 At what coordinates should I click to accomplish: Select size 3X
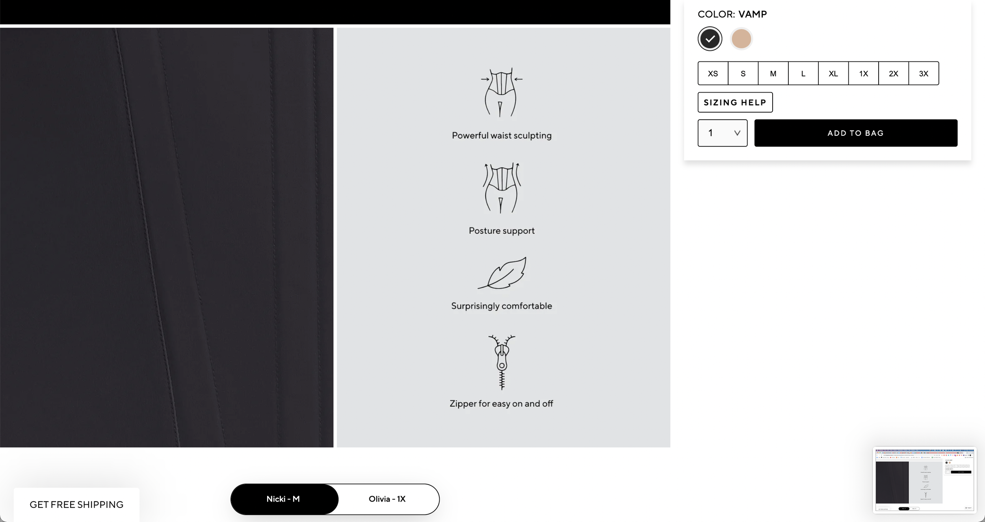point(924,73)
